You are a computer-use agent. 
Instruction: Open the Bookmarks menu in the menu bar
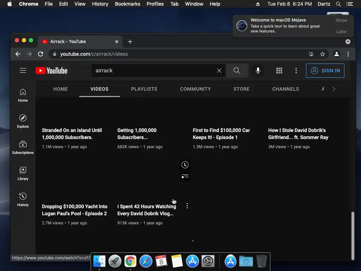click(127, 4)
